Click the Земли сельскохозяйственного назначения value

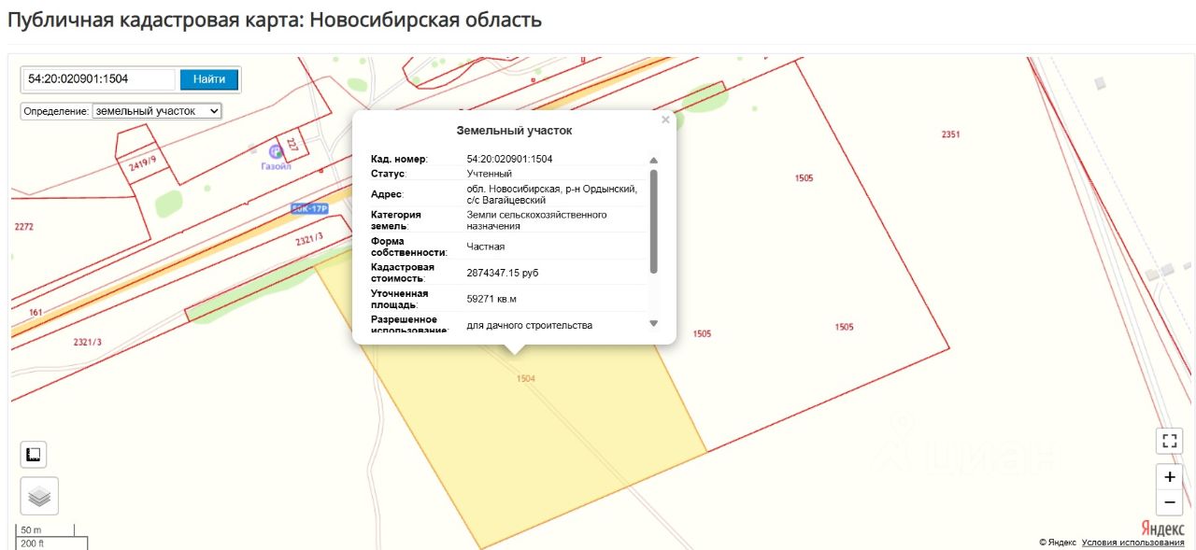point(537,220)
